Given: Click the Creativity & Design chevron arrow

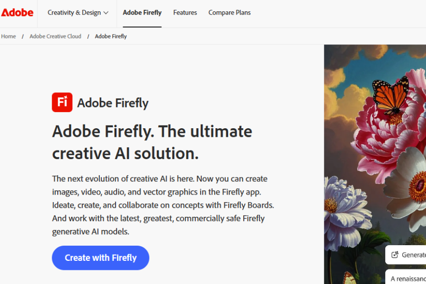Looking at the screenshot, I should click(x=106, y=13).
